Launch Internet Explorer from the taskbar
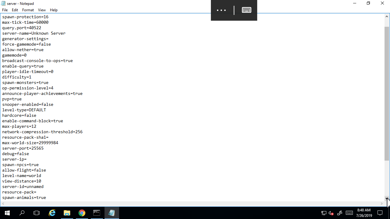Screen dimensions: 390x219 (52, 213)
